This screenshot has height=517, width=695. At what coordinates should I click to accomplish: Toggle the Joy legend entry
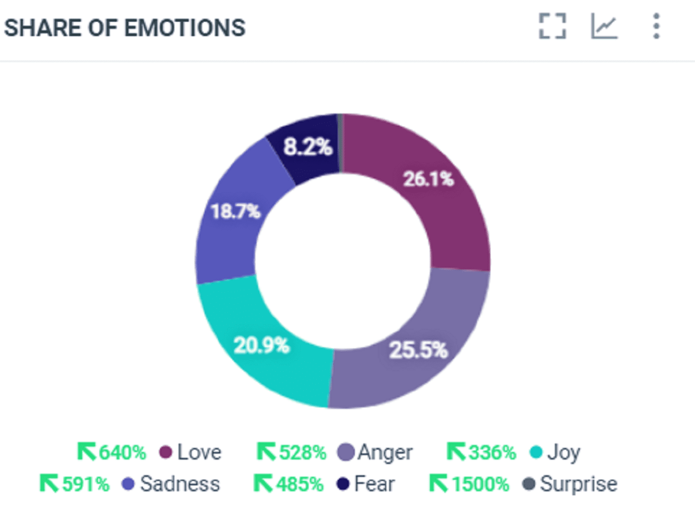[563, 452]
